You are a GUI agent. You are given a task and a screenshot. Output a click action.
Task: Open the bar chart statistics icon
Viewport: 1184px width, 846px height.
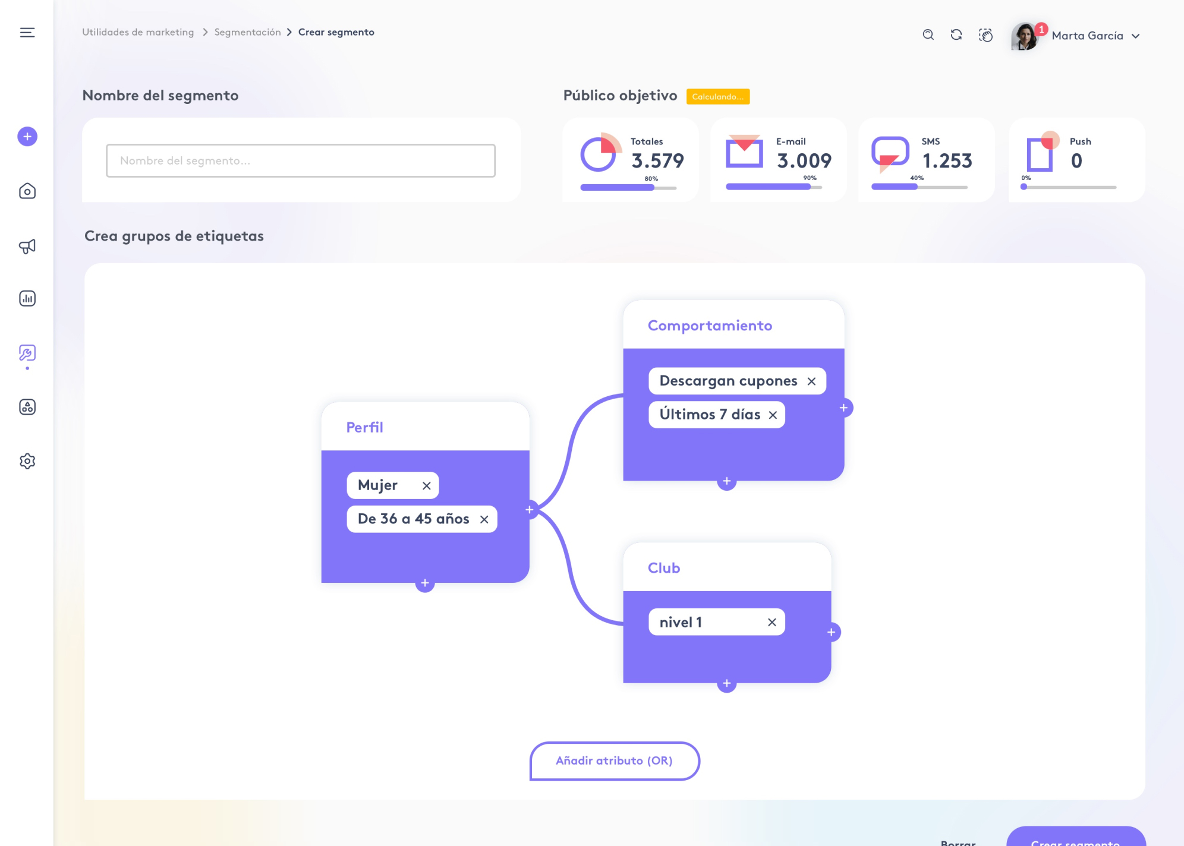(x=27, y=298)
